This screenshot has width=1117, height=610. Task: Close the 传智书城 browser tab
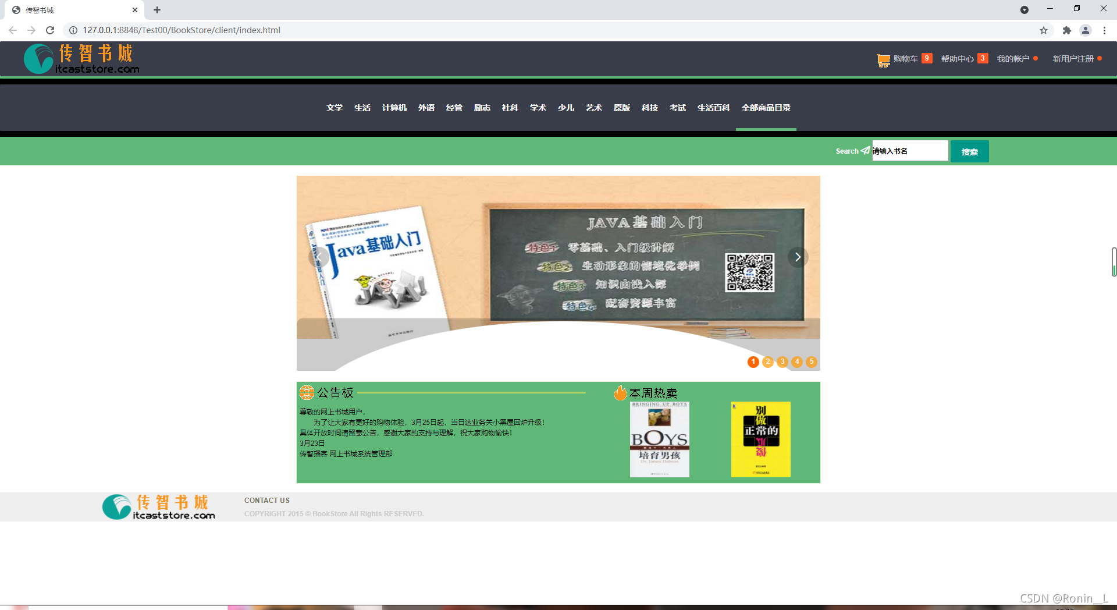[135, 10]
